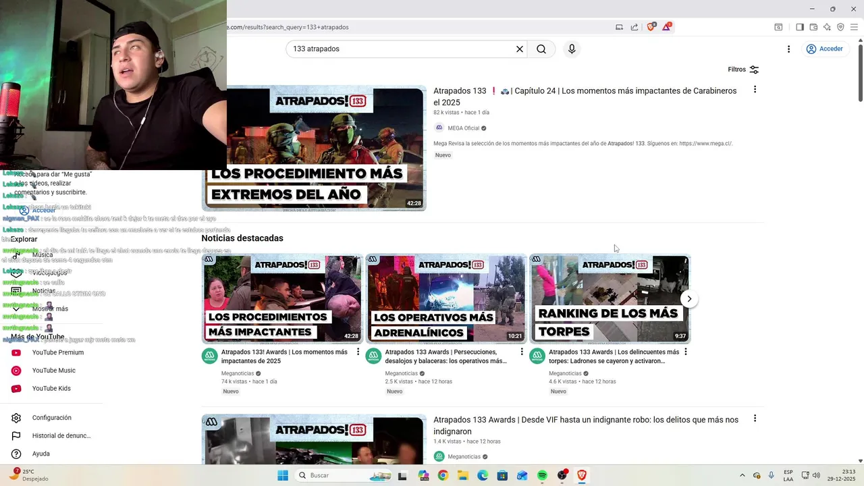Clear the search box with the X icon
The width and height of the screenshot is (864, 486).
[x=520, y=49]
